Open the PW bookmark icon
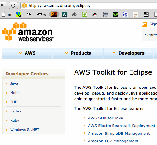 tap(105, 14)
